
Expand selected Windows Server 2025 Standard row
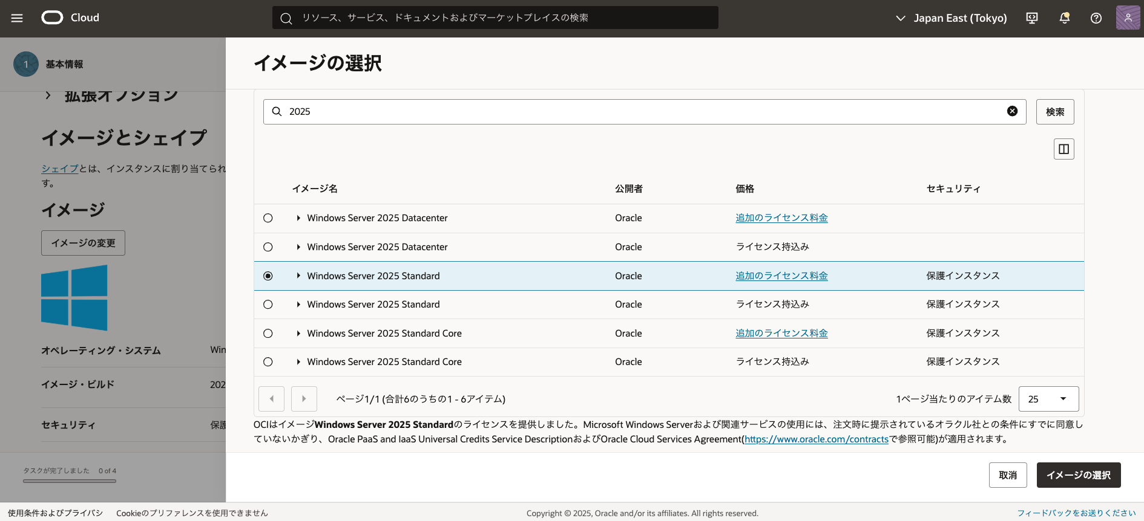tap(298, 276)
